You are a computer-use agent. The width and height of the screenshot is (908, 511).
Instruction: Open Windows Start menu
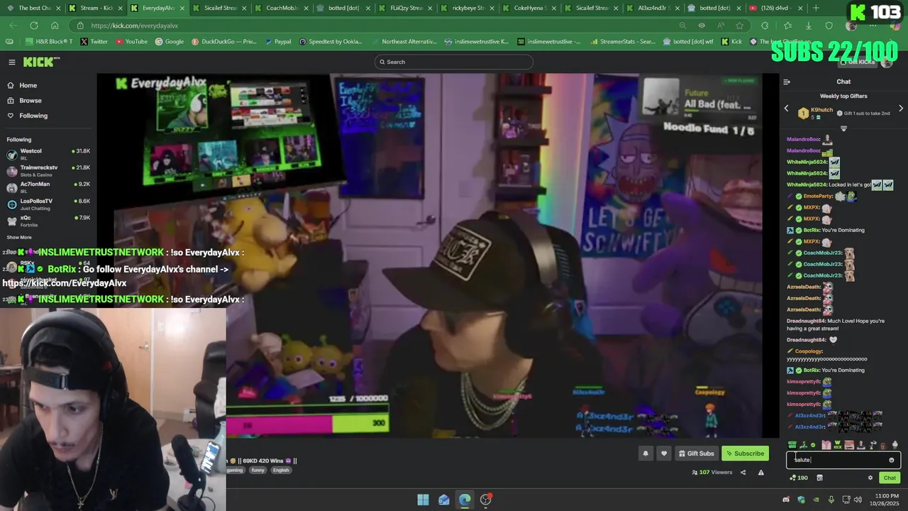click(423, 500)
